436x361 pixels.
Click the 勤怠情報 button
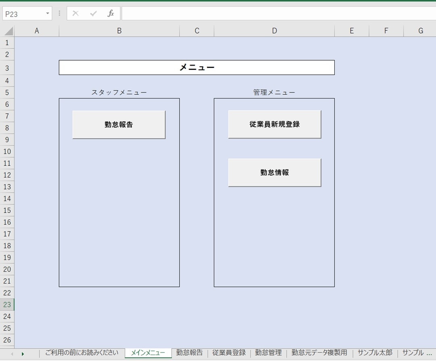click(275, 173)
